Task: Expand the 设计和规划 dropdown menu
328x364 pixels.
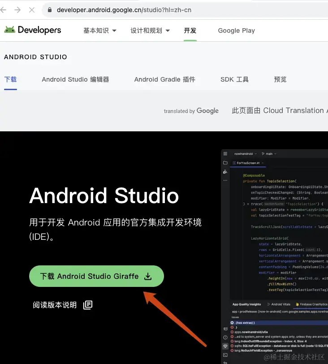Action: 150,30
